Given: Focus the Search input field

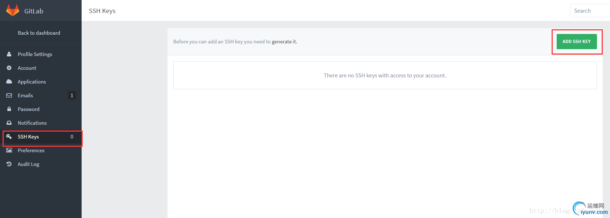Looking at the screenshot, I should 590,11.
